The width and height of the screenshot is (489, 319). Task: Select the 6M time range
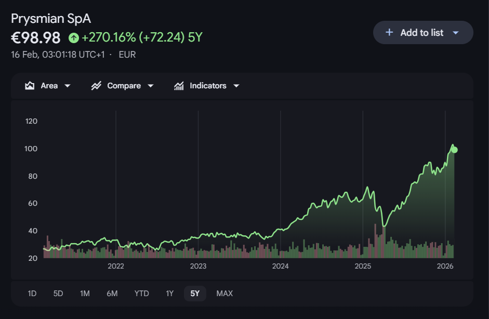112,294
